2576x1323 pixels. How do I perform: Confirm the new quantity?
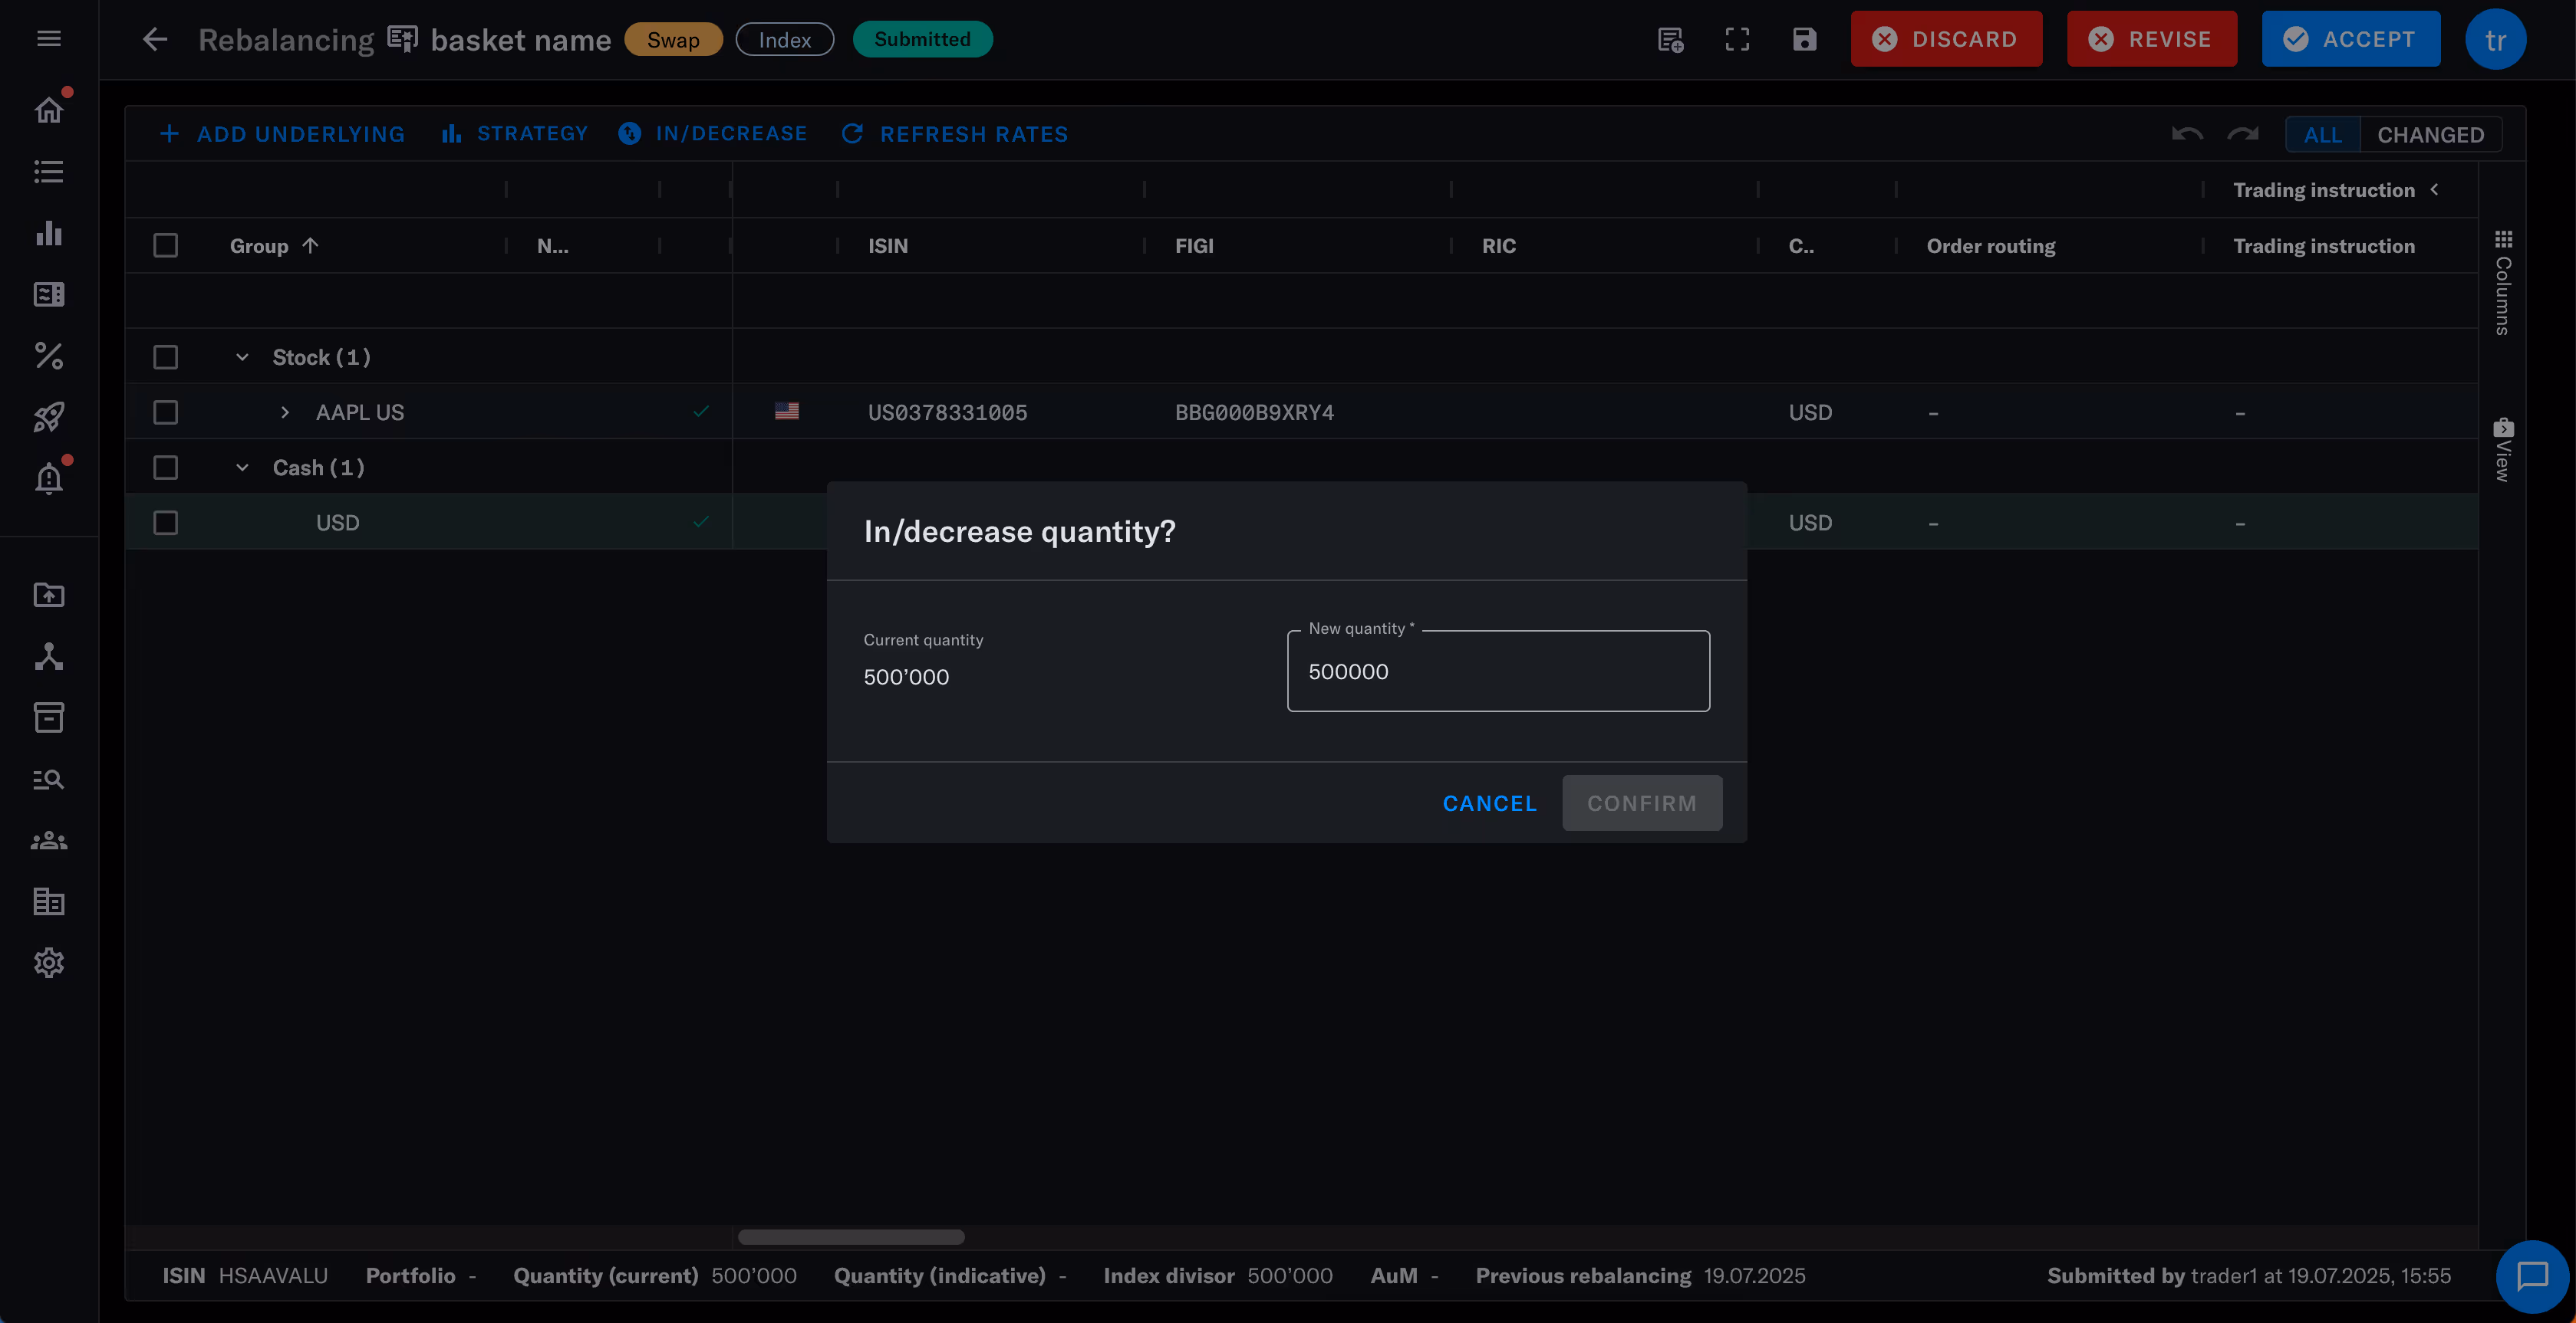pos(1642,803)
